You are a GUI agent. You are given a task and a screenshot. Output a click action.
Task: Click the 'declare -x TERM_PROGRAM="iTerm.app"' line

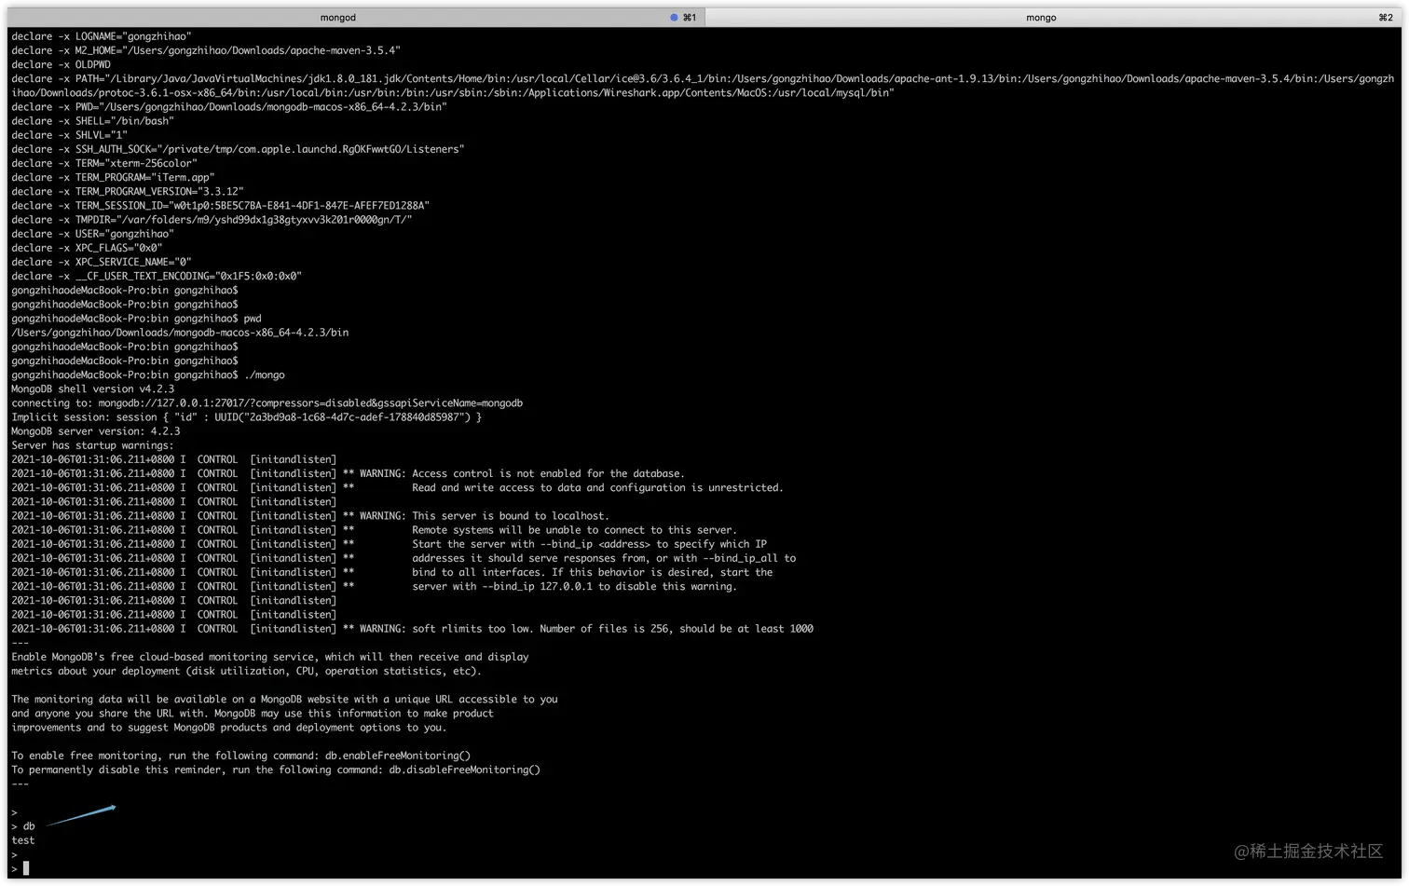tap(113, 177)
